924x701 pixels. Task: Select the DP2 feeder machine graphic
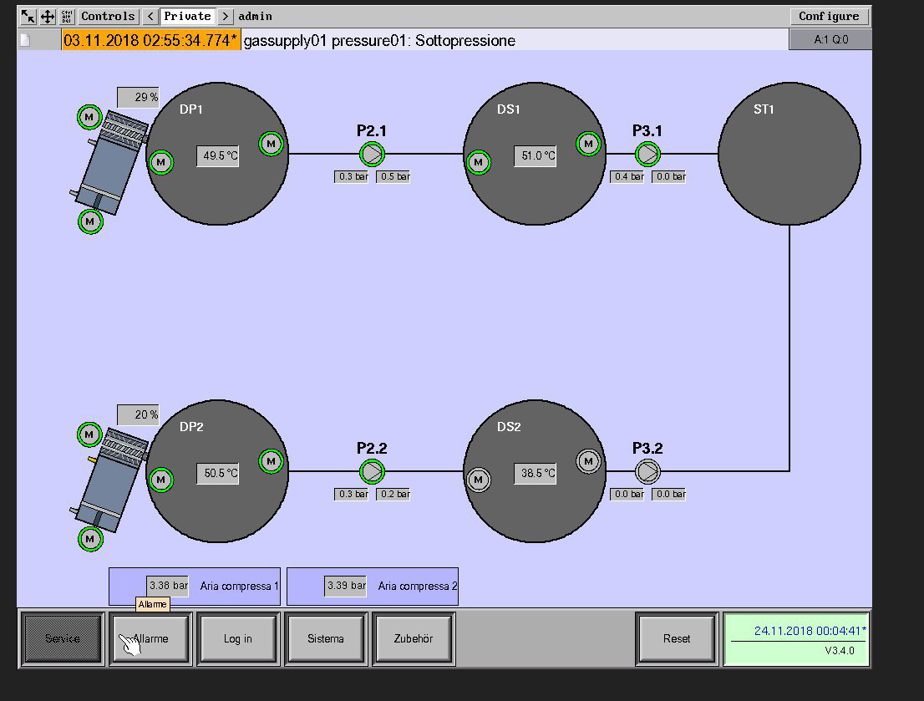109,480
